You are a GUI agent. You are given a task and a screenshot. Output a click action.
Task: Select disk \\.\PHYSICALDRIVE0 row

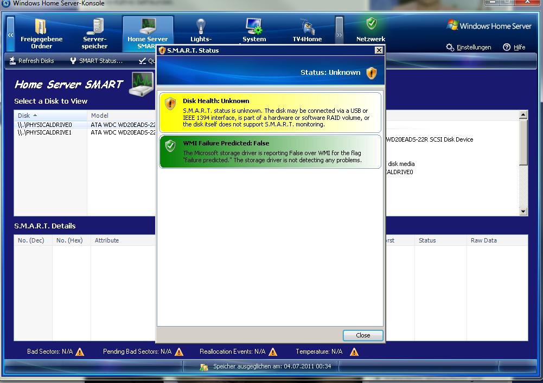click(x=85, y=125)
